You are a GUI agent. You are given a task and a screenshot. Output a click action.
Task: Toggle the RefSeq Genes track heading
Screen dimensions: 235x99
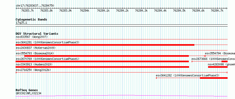pos(27,90)
